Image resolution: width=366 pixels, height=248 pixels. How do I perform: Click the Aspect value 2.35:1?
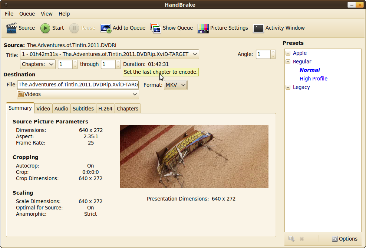click(91, 136)
